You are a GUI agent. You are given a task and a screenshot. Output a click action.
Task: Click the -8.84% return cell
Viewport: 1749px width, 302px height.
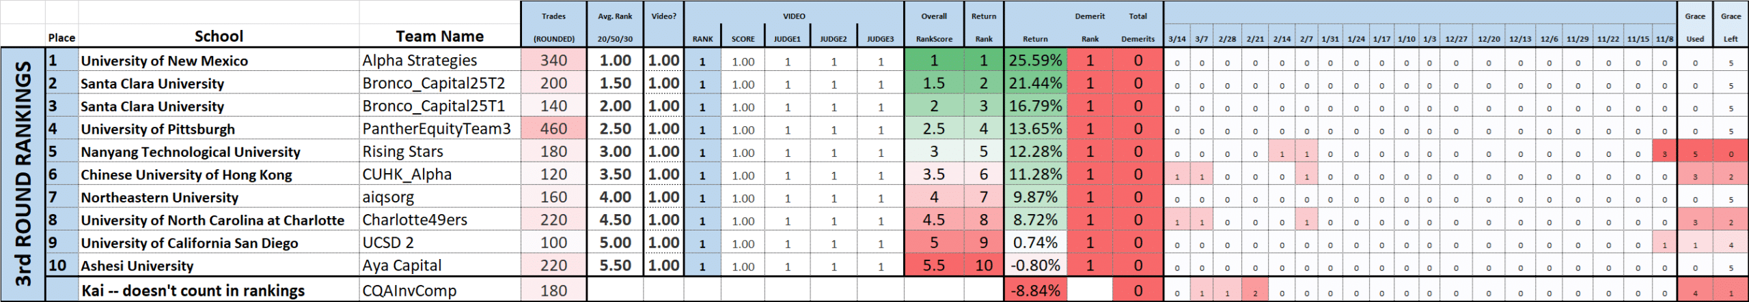coord(1035,290)
